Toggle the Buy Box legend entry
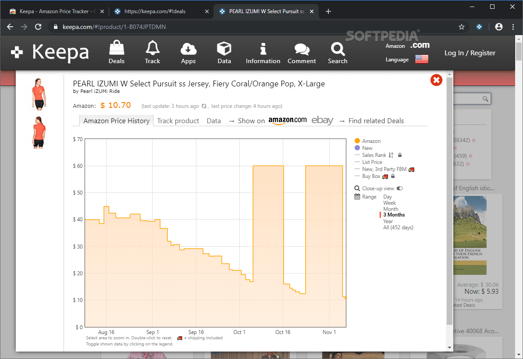 (x=371, y=176)
